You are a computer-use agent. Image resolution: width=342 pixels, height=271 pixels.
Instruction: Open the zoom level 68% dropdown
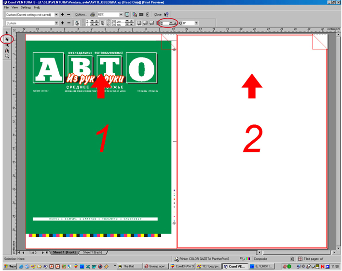pos(121,14)
